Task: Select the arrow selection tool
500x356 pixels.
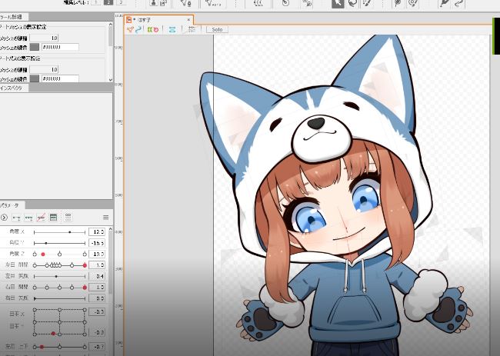Action: (338, 4)
